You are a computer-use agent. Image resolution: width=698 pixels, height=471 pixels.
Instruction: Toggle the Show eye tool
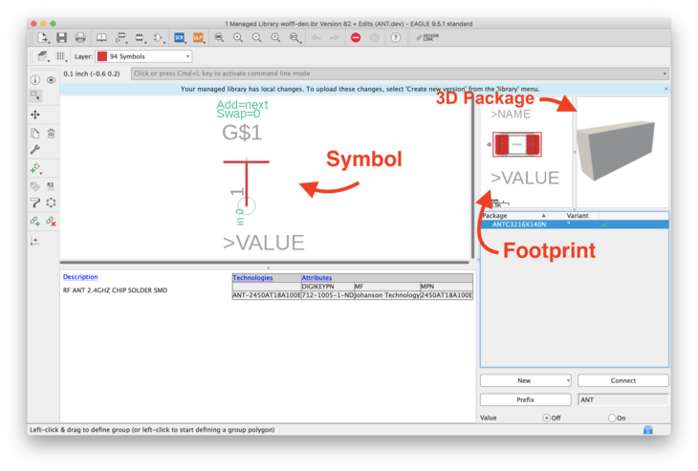click(x=51, y=80)
